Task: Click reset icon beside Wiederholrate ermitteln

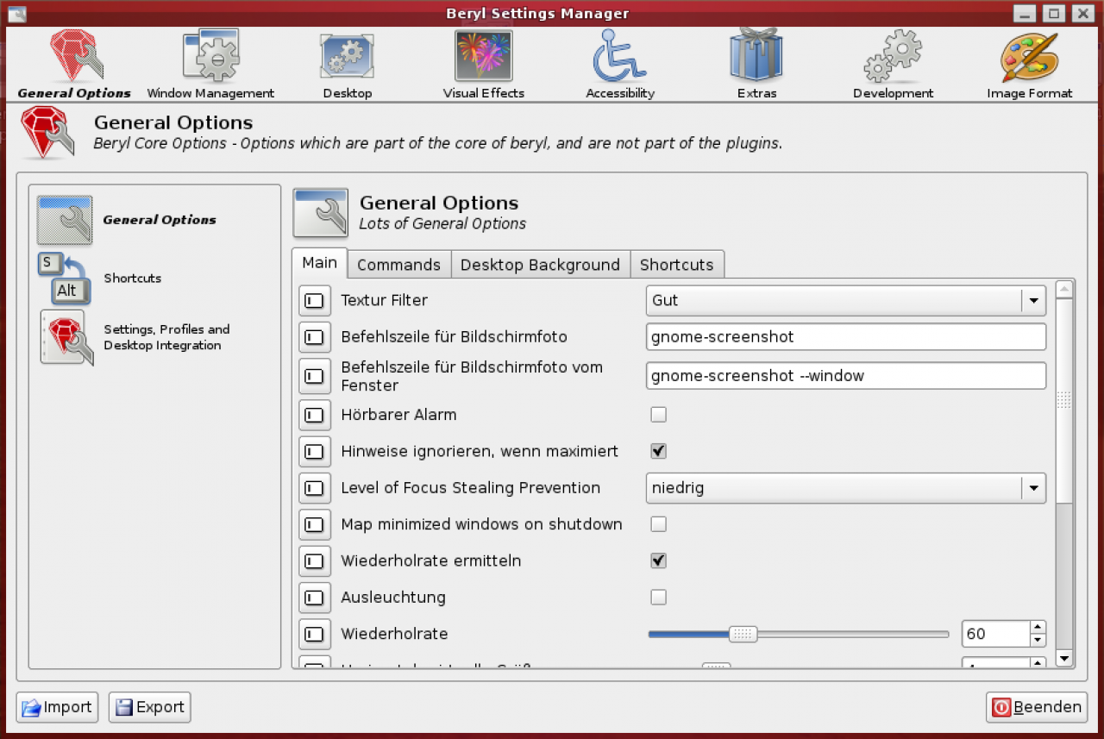Action: (315, 561)
